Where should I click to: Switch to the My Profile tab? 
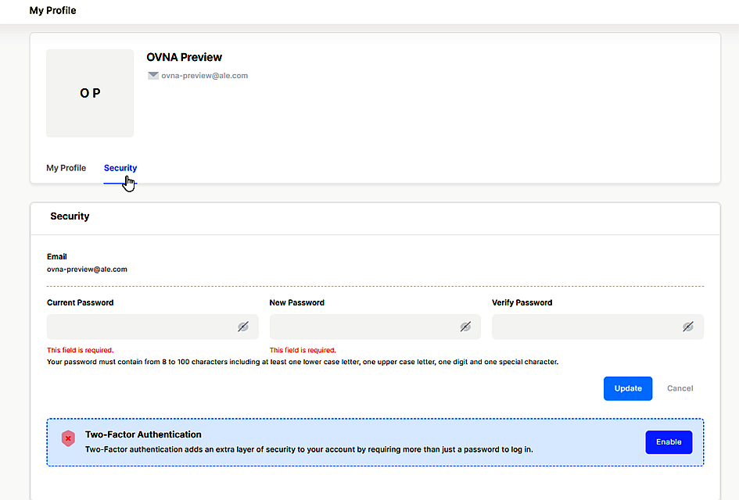[x=66, y=168]
